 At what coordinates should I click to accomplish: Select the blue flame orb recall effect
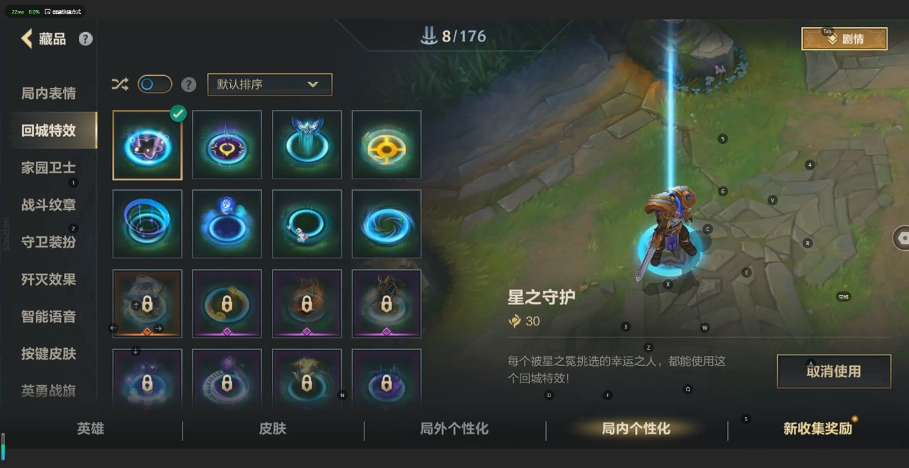click(227, 224)
